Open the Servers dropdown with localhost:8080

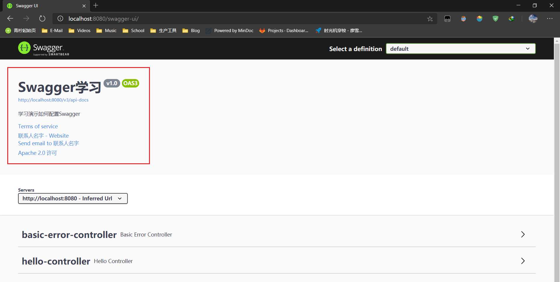(x=73, y=199)
